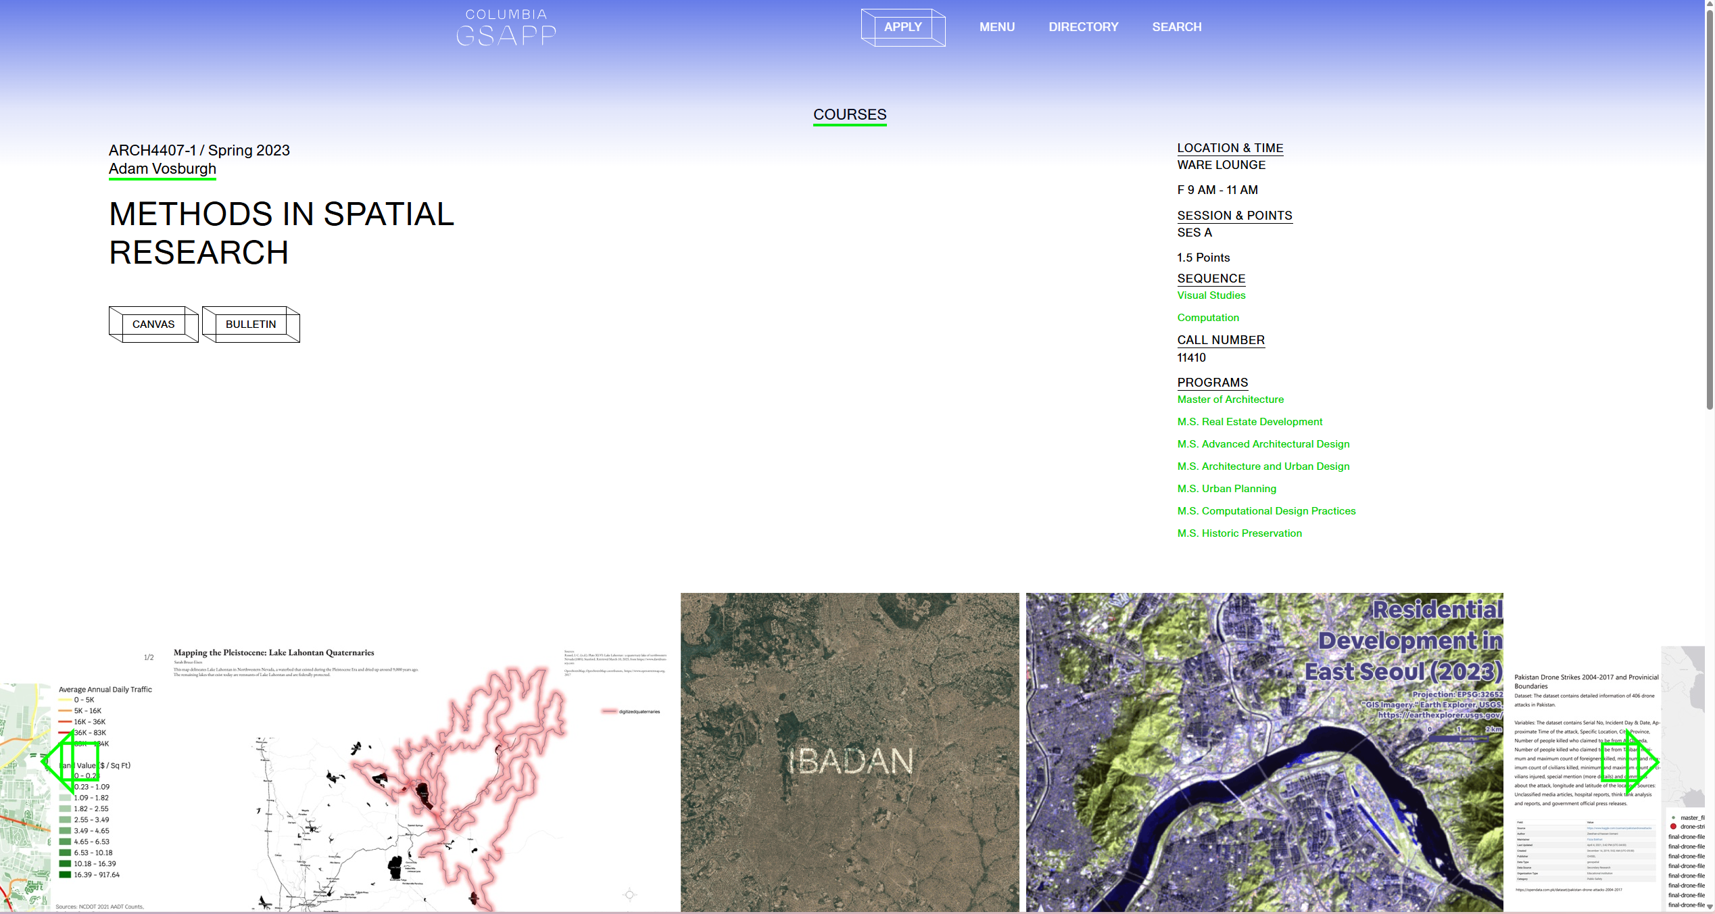Click the CALL NUMBER heading
This screenshot has height=914, width=1715.
1221,340
